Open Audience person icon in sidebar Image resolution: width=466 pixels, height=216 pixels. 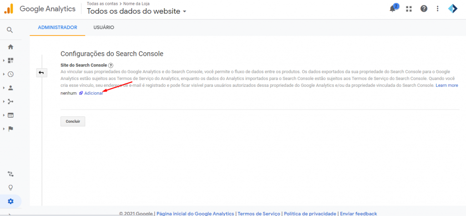point(10,88)
